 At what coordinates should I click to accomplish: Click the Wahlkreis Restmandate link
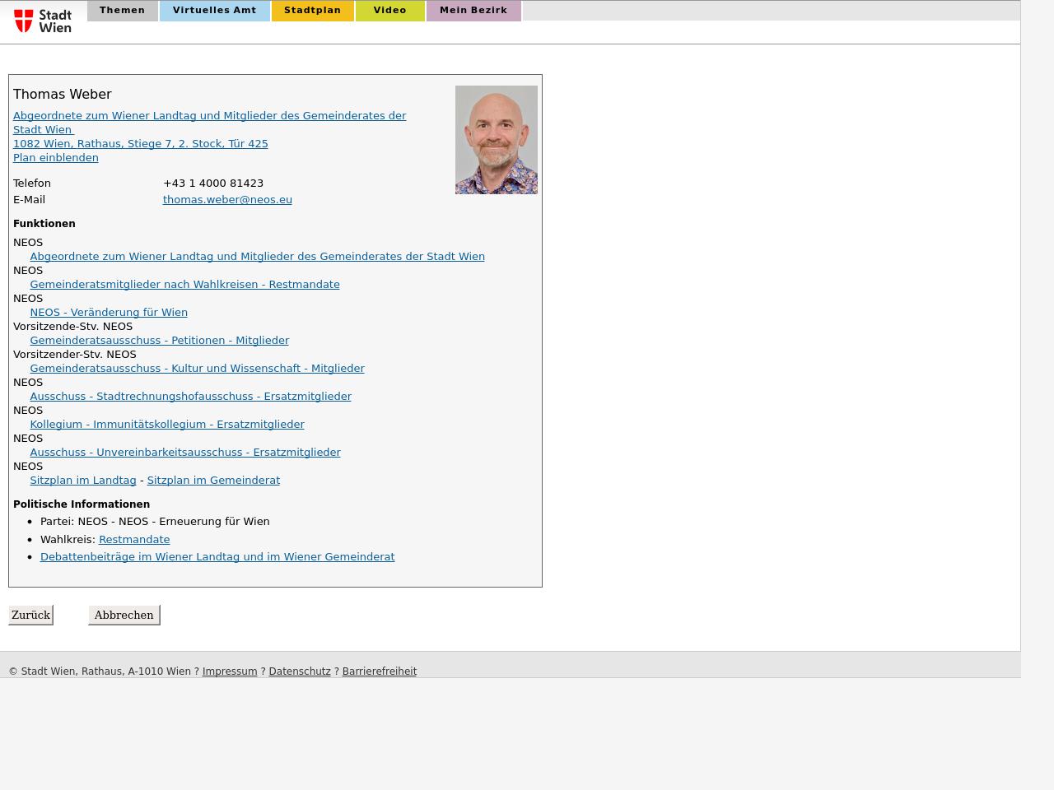134,539
